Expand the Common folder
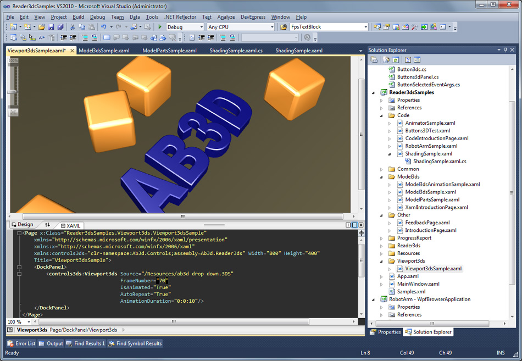The image size is (522, 361). tap(381, 169)
